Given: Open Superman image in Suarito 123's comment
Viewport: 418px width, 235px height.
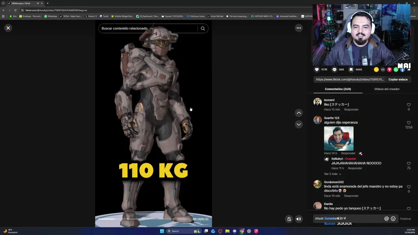Looking at the screenshot, I should coord(339,138).
